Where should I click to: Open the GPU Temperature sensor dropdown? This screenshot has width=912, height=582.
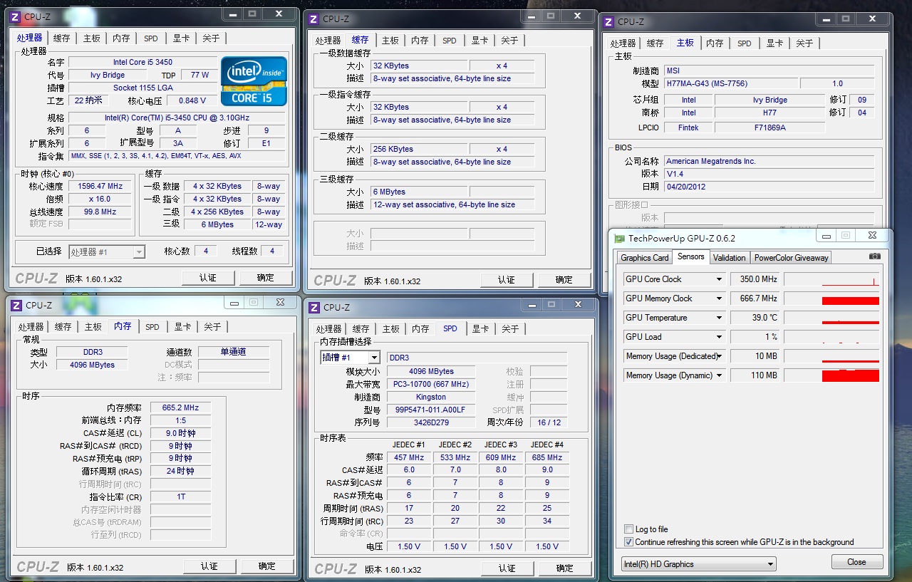719,318
